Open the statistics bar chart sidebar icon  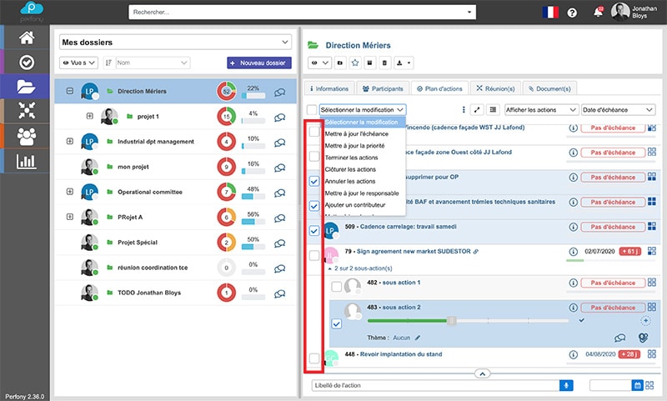[27, 160]
